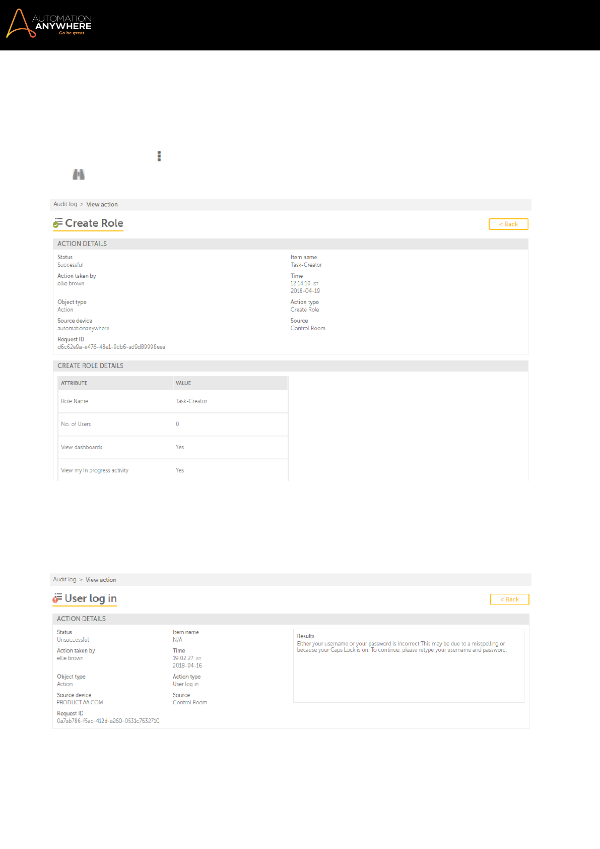Click the CREATE ROLE DETAILS section header
Viewport: 600px width, 849px height.
click(90, 366)
